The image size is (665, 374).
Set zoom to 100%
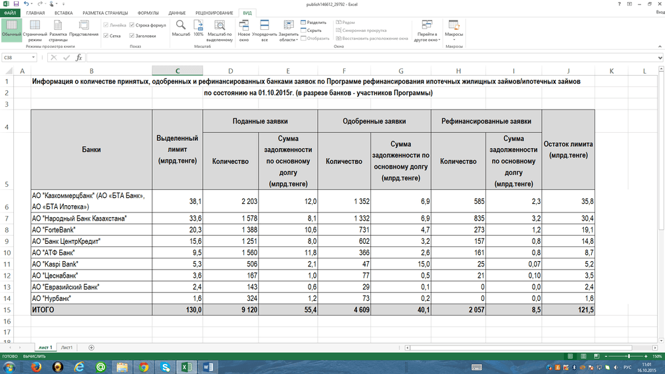(x=198, y=28)
